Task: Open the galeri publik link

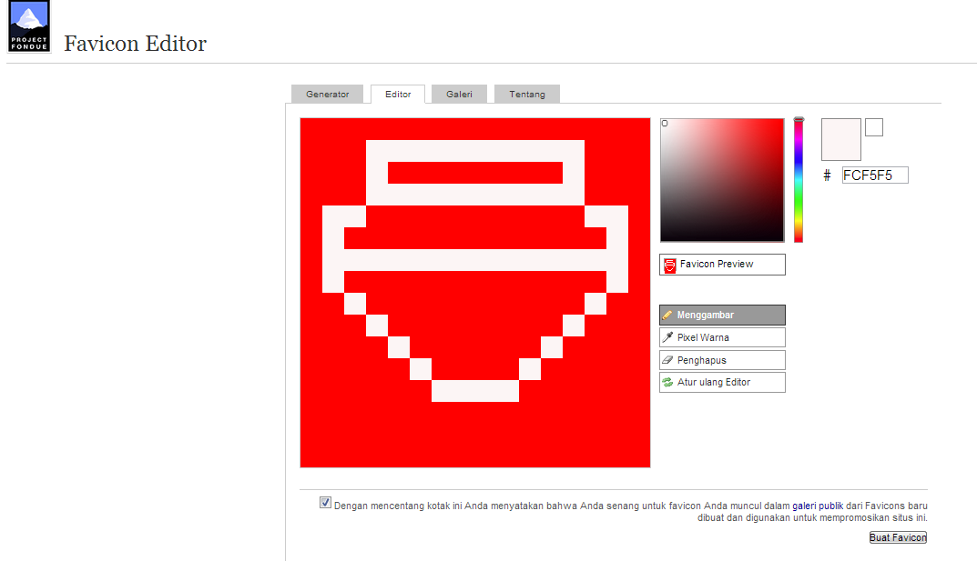Action: coord(818,506)
